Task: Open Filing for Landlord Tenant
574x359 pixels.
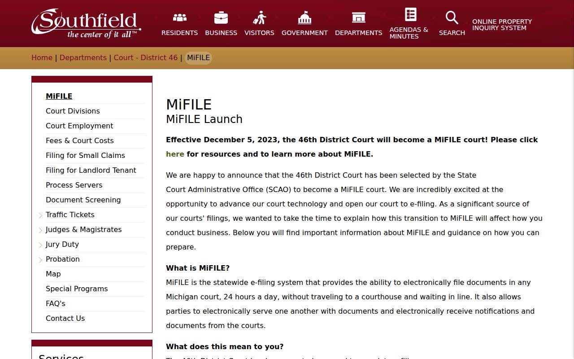Action: coord(91,170)
